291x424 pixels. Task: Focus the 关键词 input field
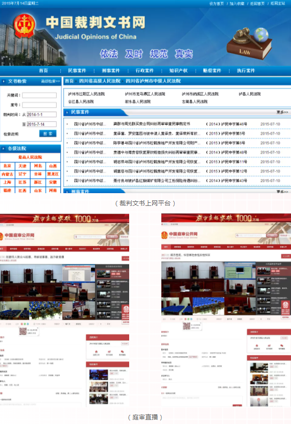(39, 95)
